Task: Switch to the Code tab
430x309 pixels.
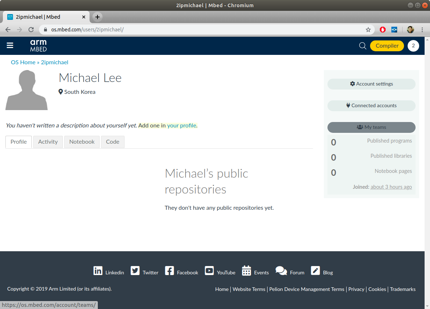Action: tap(113, 142)
